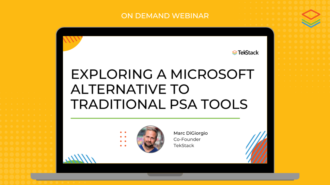
Task: Click the "Co-Founder" job title text
Action: click(x=187, y=139)
